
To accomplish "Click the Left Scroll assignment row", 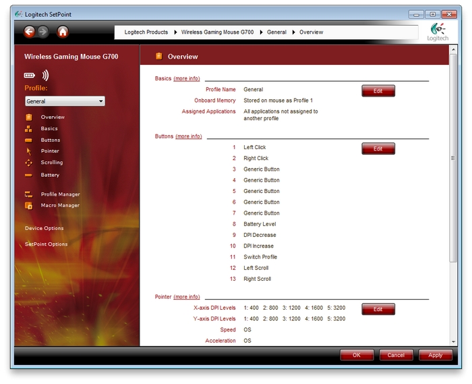I will (256, 268).
